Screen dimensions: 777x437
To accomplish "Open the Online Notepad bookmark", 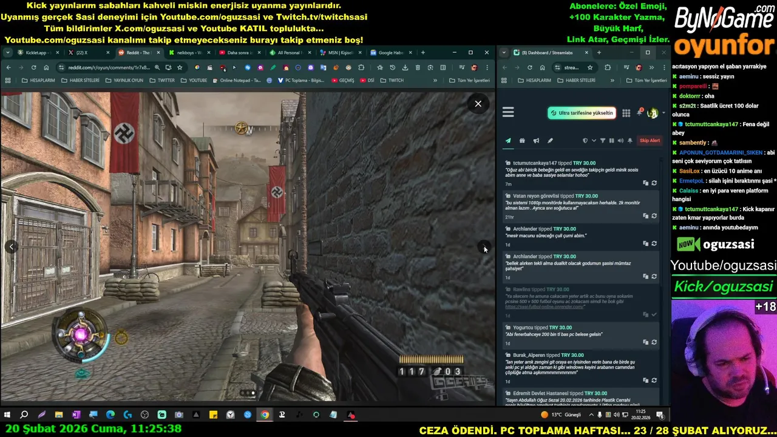I will point(237,80).
